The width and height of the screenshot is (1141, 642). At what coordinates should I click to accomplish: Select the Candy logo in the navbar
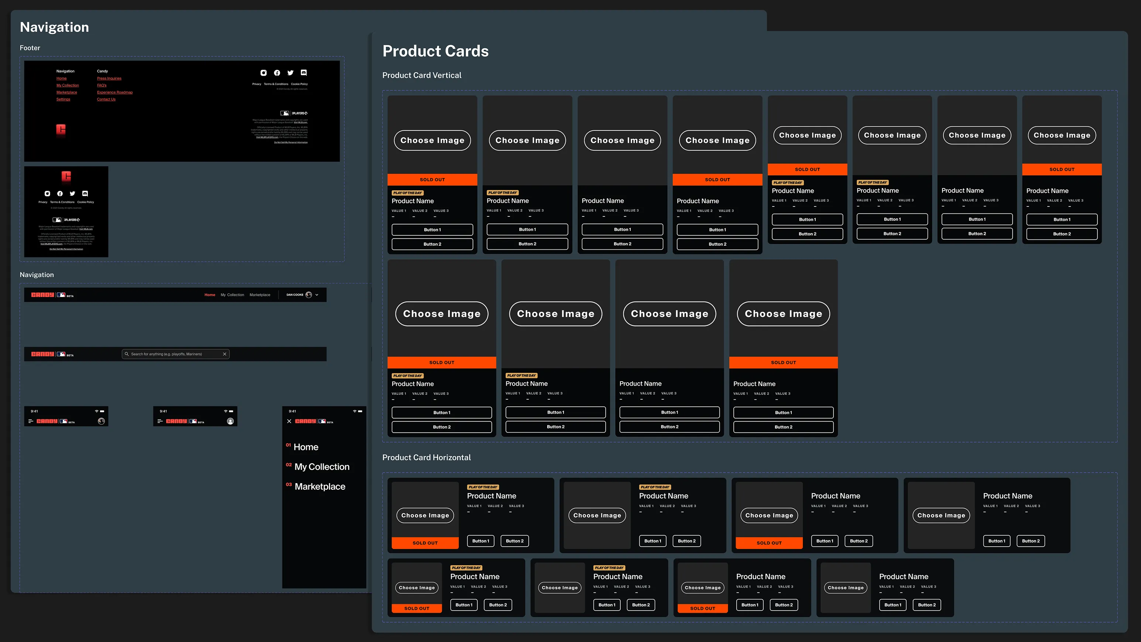[43, 295]
